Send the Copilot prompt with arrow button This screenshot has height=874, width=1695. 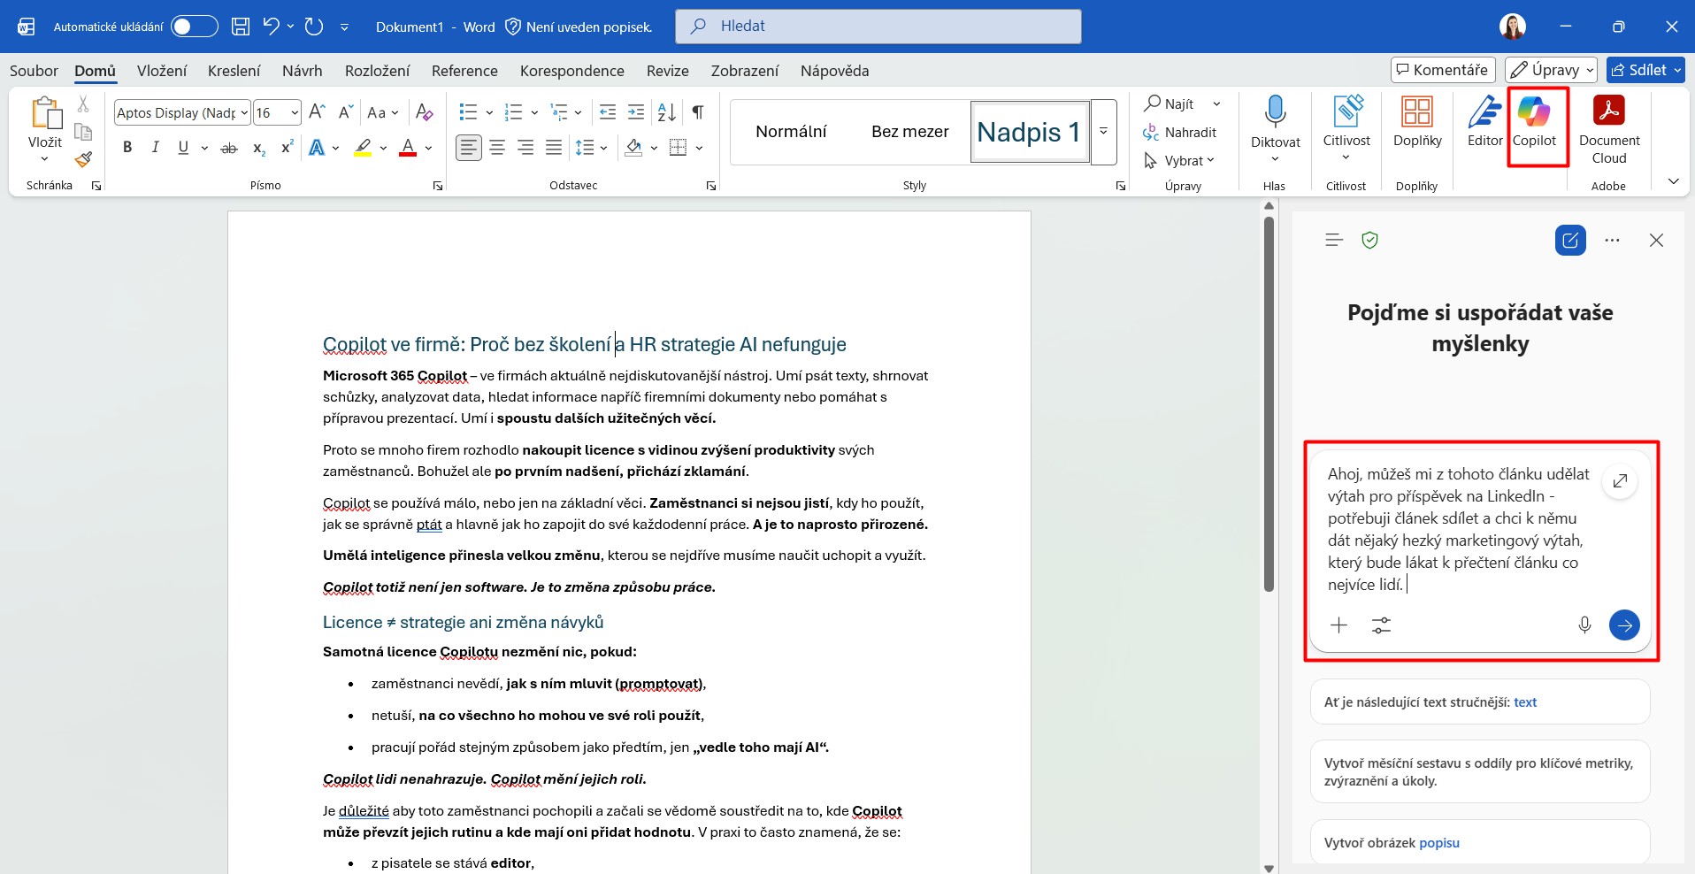click(x=1624, y=625)
